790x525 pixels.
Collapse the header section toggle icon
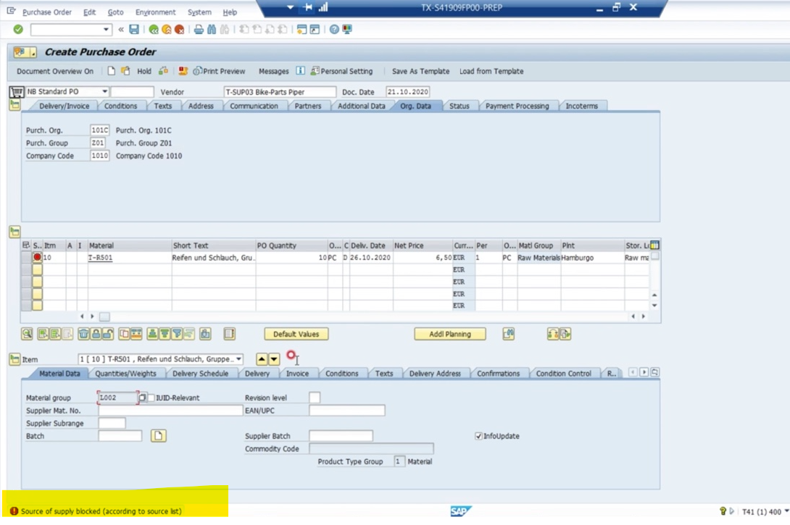[14, 105]
